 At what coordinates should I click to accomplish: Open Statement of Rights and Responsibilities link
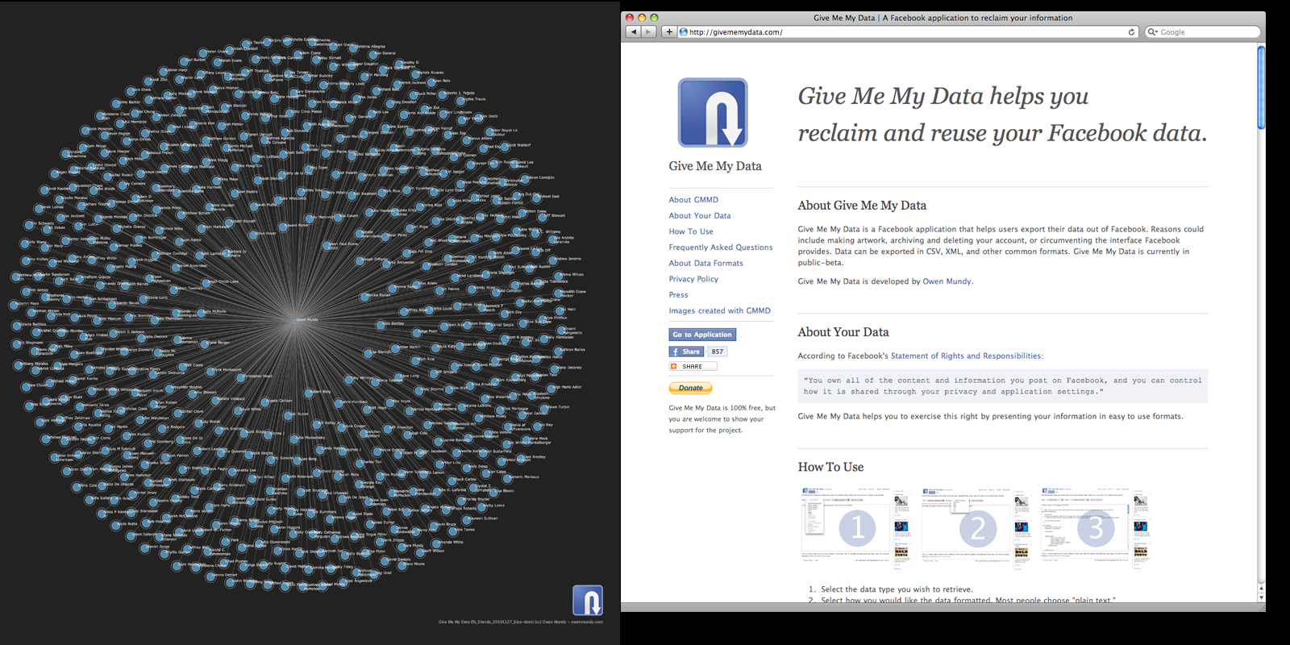pos(967,356)
